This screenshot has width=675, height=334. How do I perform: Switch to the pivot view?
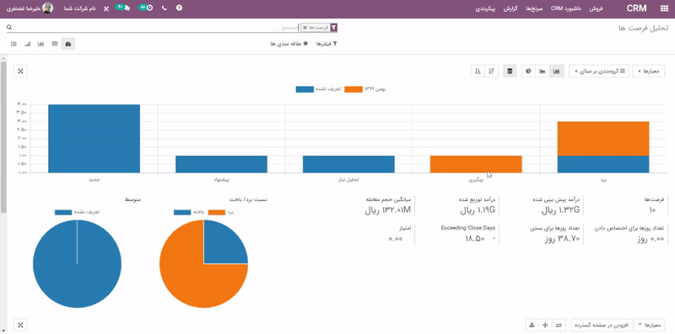tap(55, 44)
